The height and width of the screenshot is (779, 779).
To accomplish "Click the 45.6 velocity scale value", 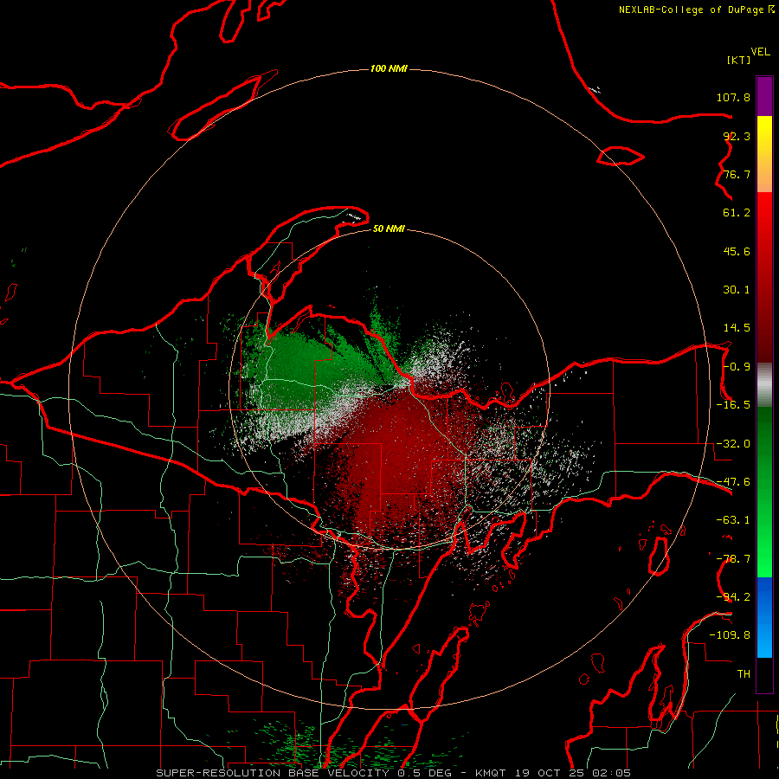I will coord(737,251).
